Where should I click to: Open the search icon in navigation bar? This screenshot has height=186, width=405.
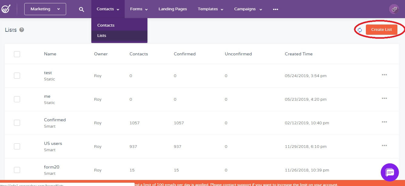81,9
